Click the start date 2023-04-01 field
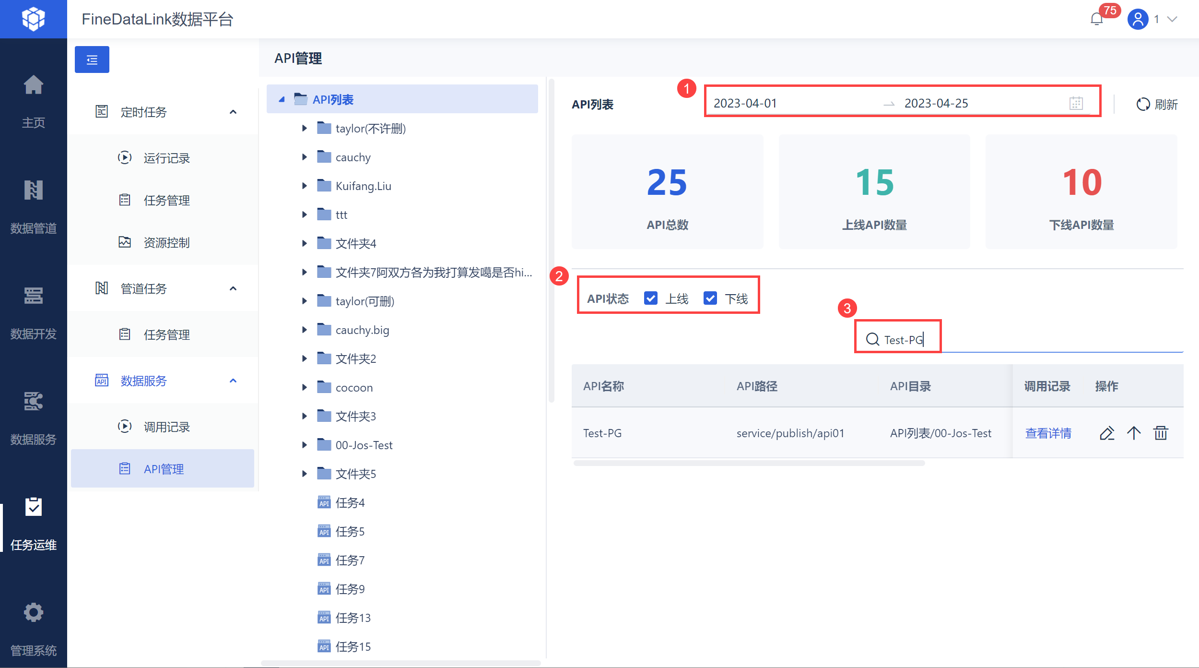 (745, 103)
